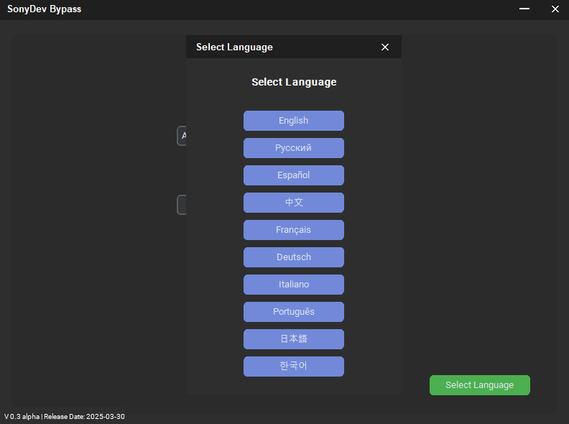569x424 pixels.
Task: Choose 한국어 language button
Action: (x=294, y=367)
